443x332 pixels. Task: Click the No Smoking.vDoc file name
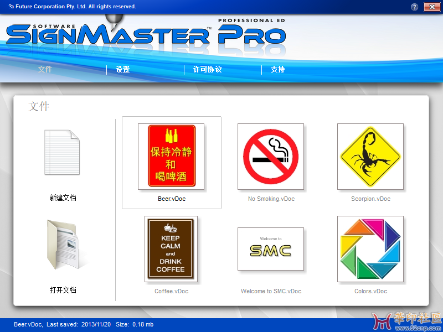coord(271,199)
